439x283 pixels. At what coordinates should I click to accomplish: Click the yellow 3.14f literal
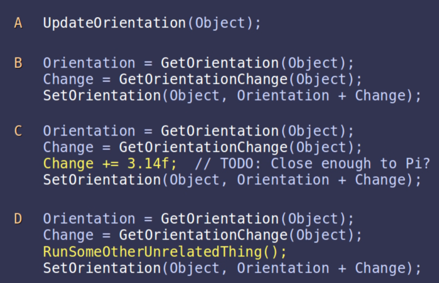(x=148, y=164)
